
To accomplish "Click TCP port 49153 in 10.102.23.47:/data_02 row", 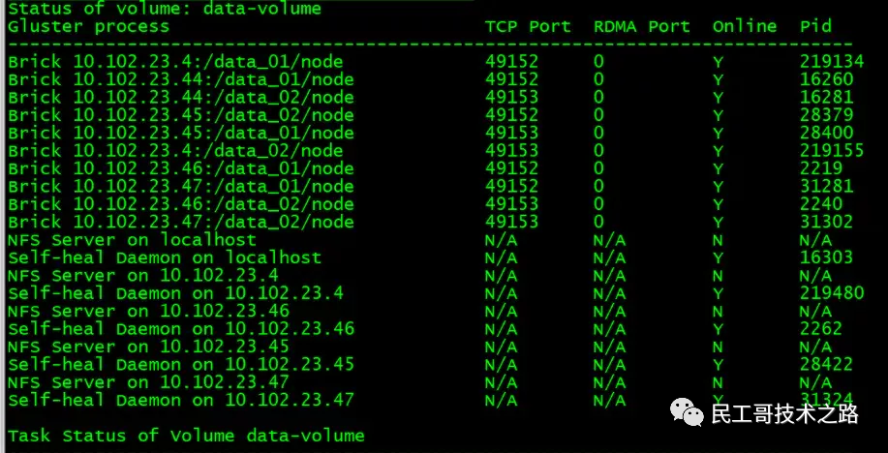I will coord(511,222).
